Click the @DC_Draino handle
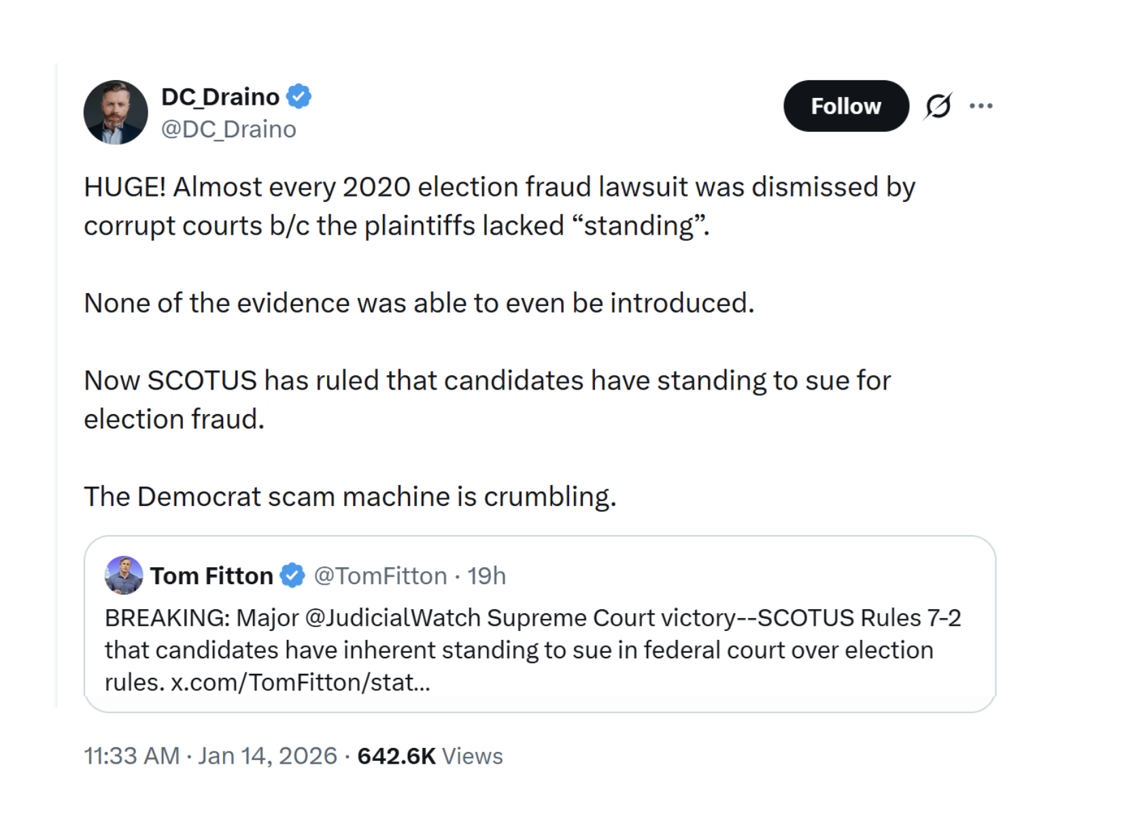This screenshot has width=1122, height=835. click(228, 129)
